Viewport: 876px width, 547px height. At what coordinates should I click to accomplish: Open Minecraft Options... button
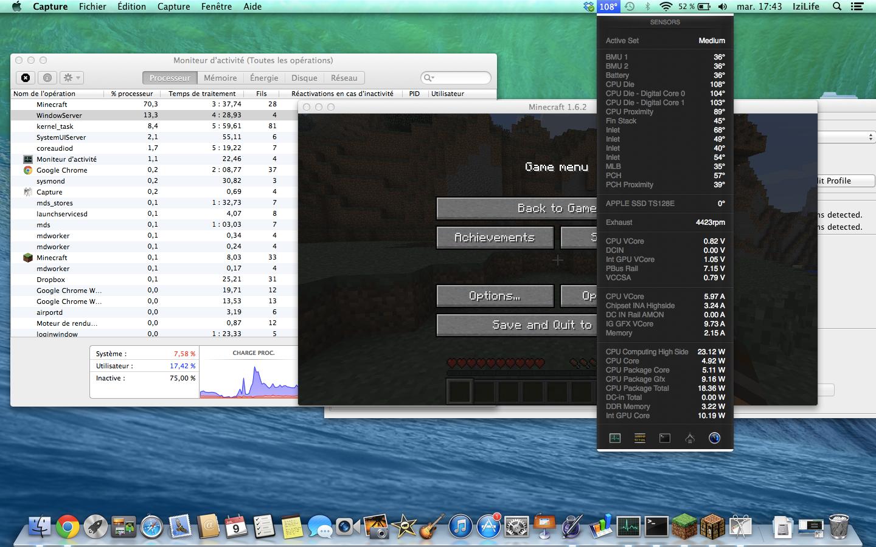tap(495, 296)
